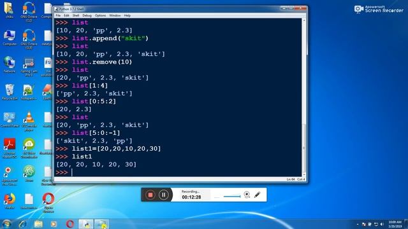Viewport: 408px width, 229px height.
Task: Select the VLC media player desktop icon
Action: pos(29,121)
